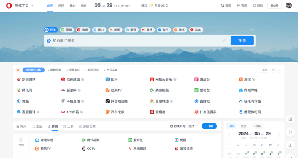Click 切换布局 button
Image resolution: width=298 pixels, height=158 pixels.
coord(178,126)
